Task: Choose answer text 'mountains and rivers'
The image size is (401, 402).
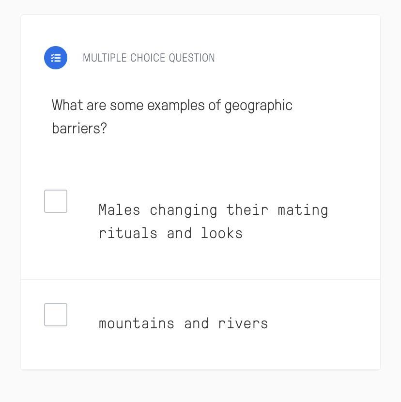Action: point(183,323)
